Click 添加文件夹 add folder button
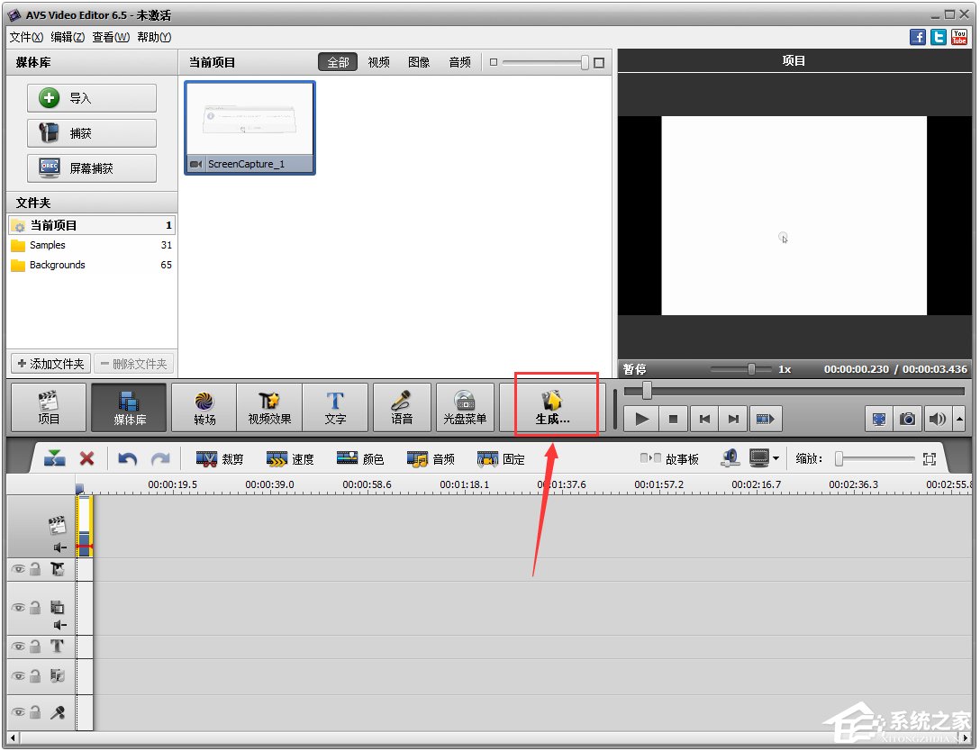Image resolution: width=980 pixels, height=751 pixels. click(51, 364)
